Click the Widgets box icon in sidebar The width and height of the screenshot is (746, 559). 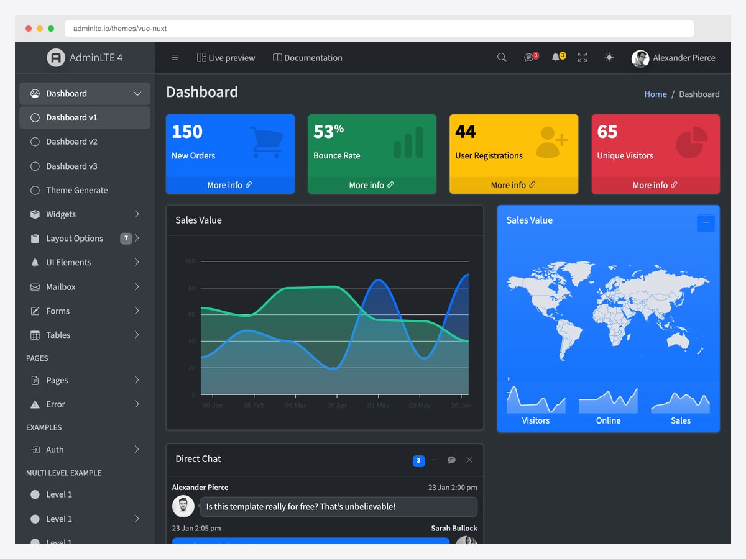pyautogui.click(x=35, y=214)
